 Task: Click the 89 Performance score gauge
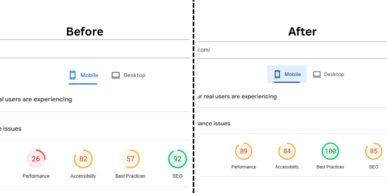pos(243,151)
